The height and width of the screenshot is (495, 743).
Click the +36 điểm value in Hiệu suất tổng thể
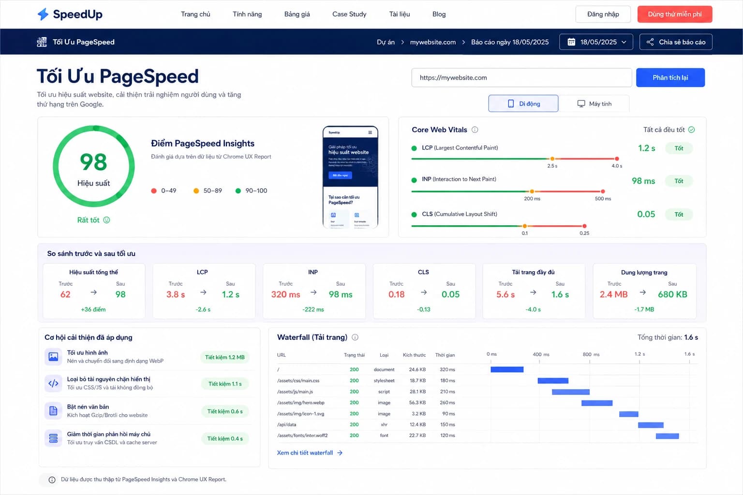coord(93,309)
